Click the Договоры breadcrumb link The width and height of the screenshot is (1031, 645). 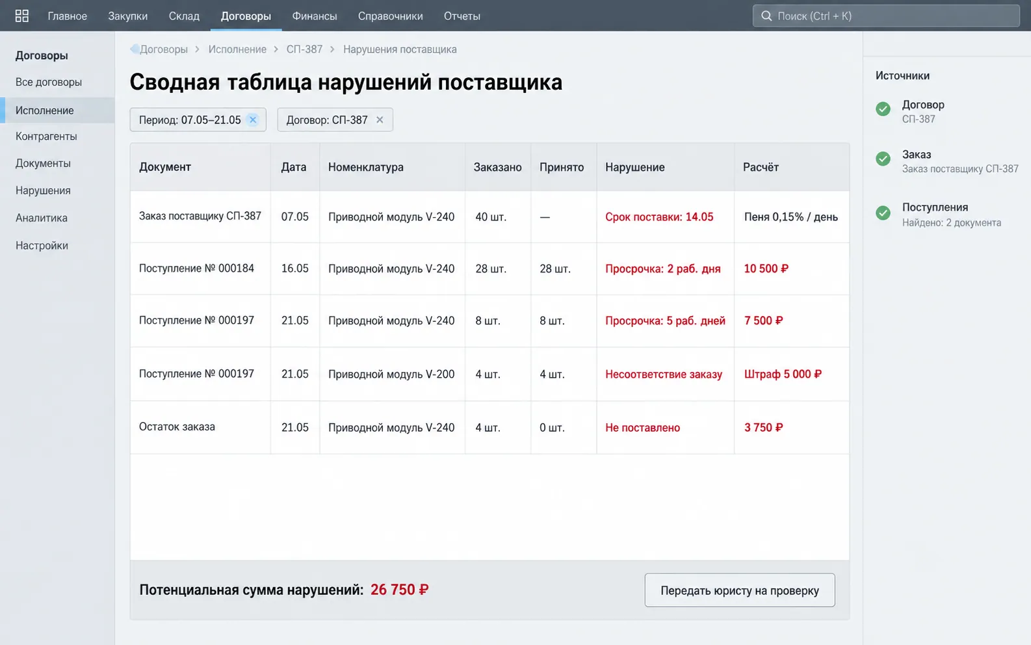click(164, 49)
